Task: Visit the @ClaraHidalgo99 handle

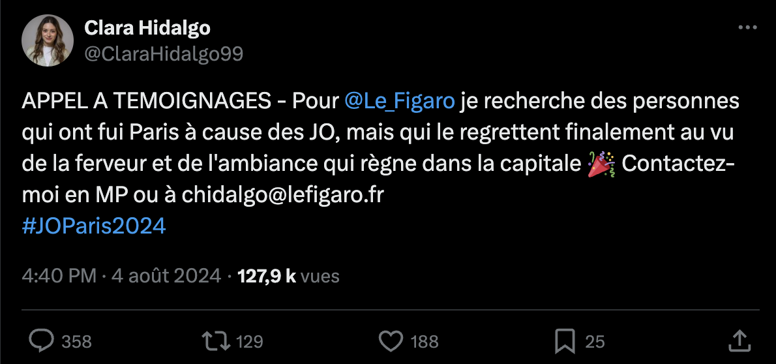Action: coord(164,54)
